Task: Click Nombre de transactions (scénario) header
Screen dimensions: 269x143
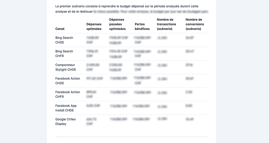Action: 166,24
